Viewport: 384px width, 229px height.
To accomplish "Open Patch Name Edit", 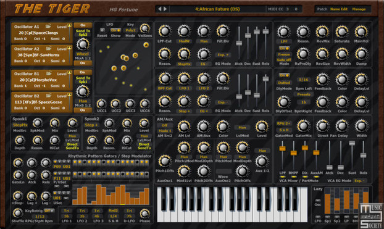I will (339, 9).
